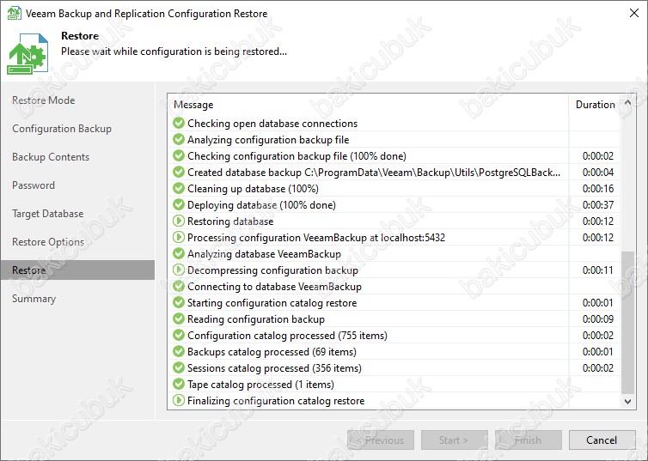
Task: Click status icon for Tape catalog processed
Action: point(179,384)
